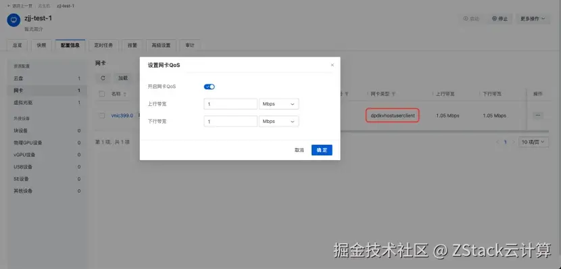
Task: Select 块设备 in the sidebar
Action: coord(47,130)
